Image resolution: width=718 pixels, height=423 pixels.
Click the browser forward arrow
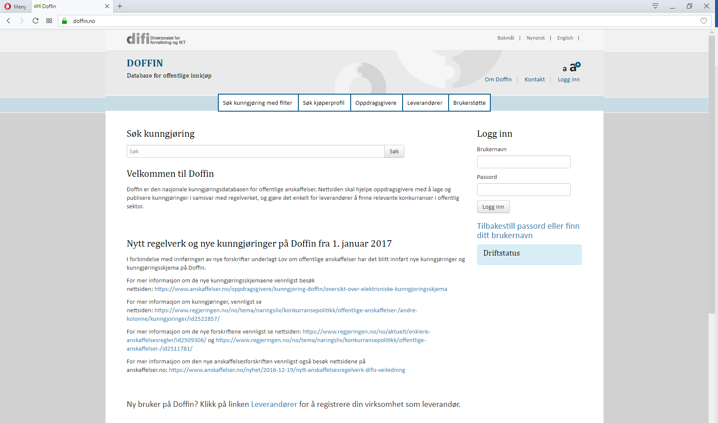[x=22, y=20]
